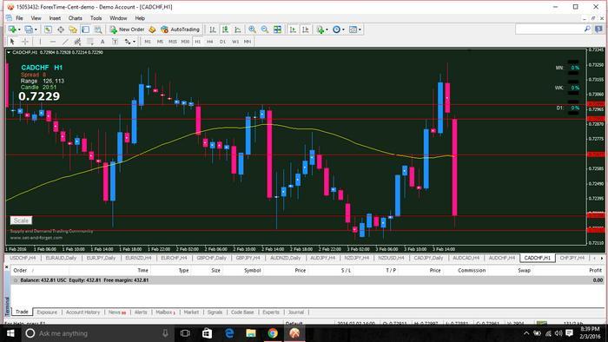
Task: Close the Terminal panel with X
Action: (x=7, y=267)
